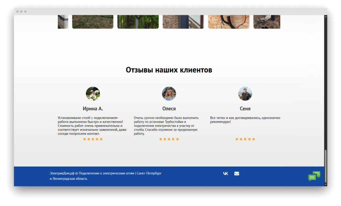Click the Ленинградская область footer text
341x206 pixels.
click(x=70, y=178)
